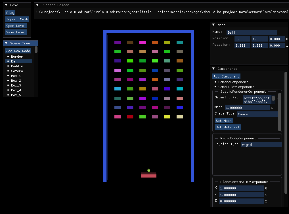Edit the Mass value field
Screen dimensions: 289x214
(x=247, y=108)
